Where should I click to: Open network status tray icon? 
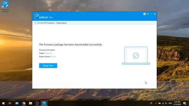click(x=163, y=103)
